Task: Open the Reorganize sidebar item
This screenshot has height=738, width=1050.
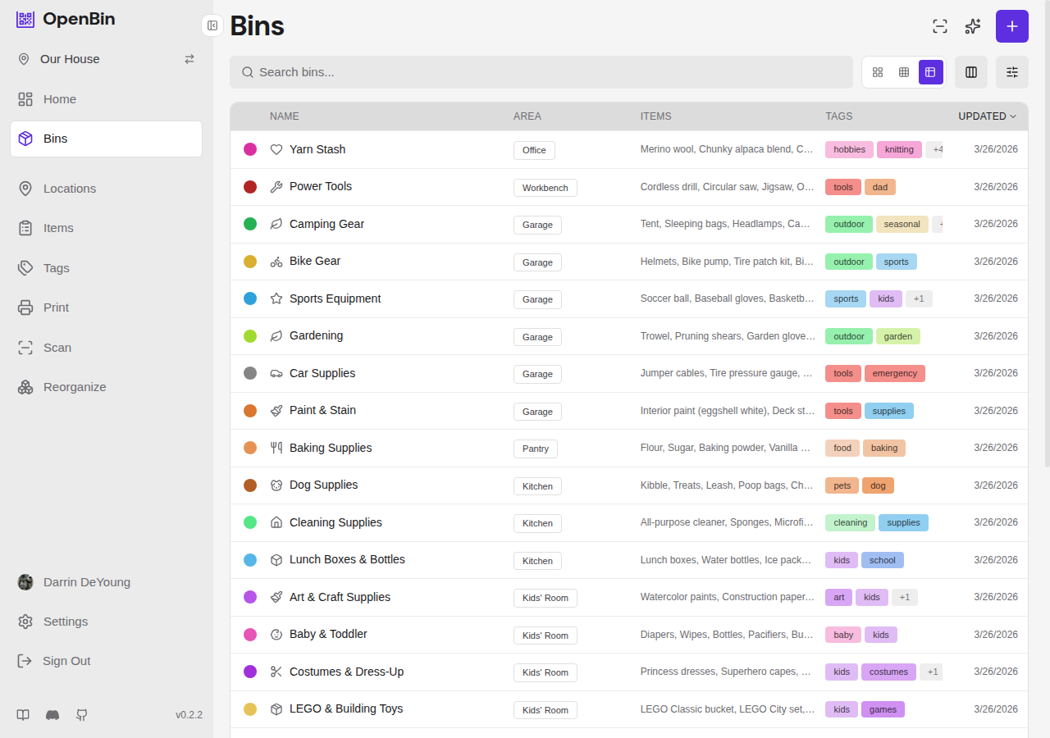Action: click(x=75, y=387)
